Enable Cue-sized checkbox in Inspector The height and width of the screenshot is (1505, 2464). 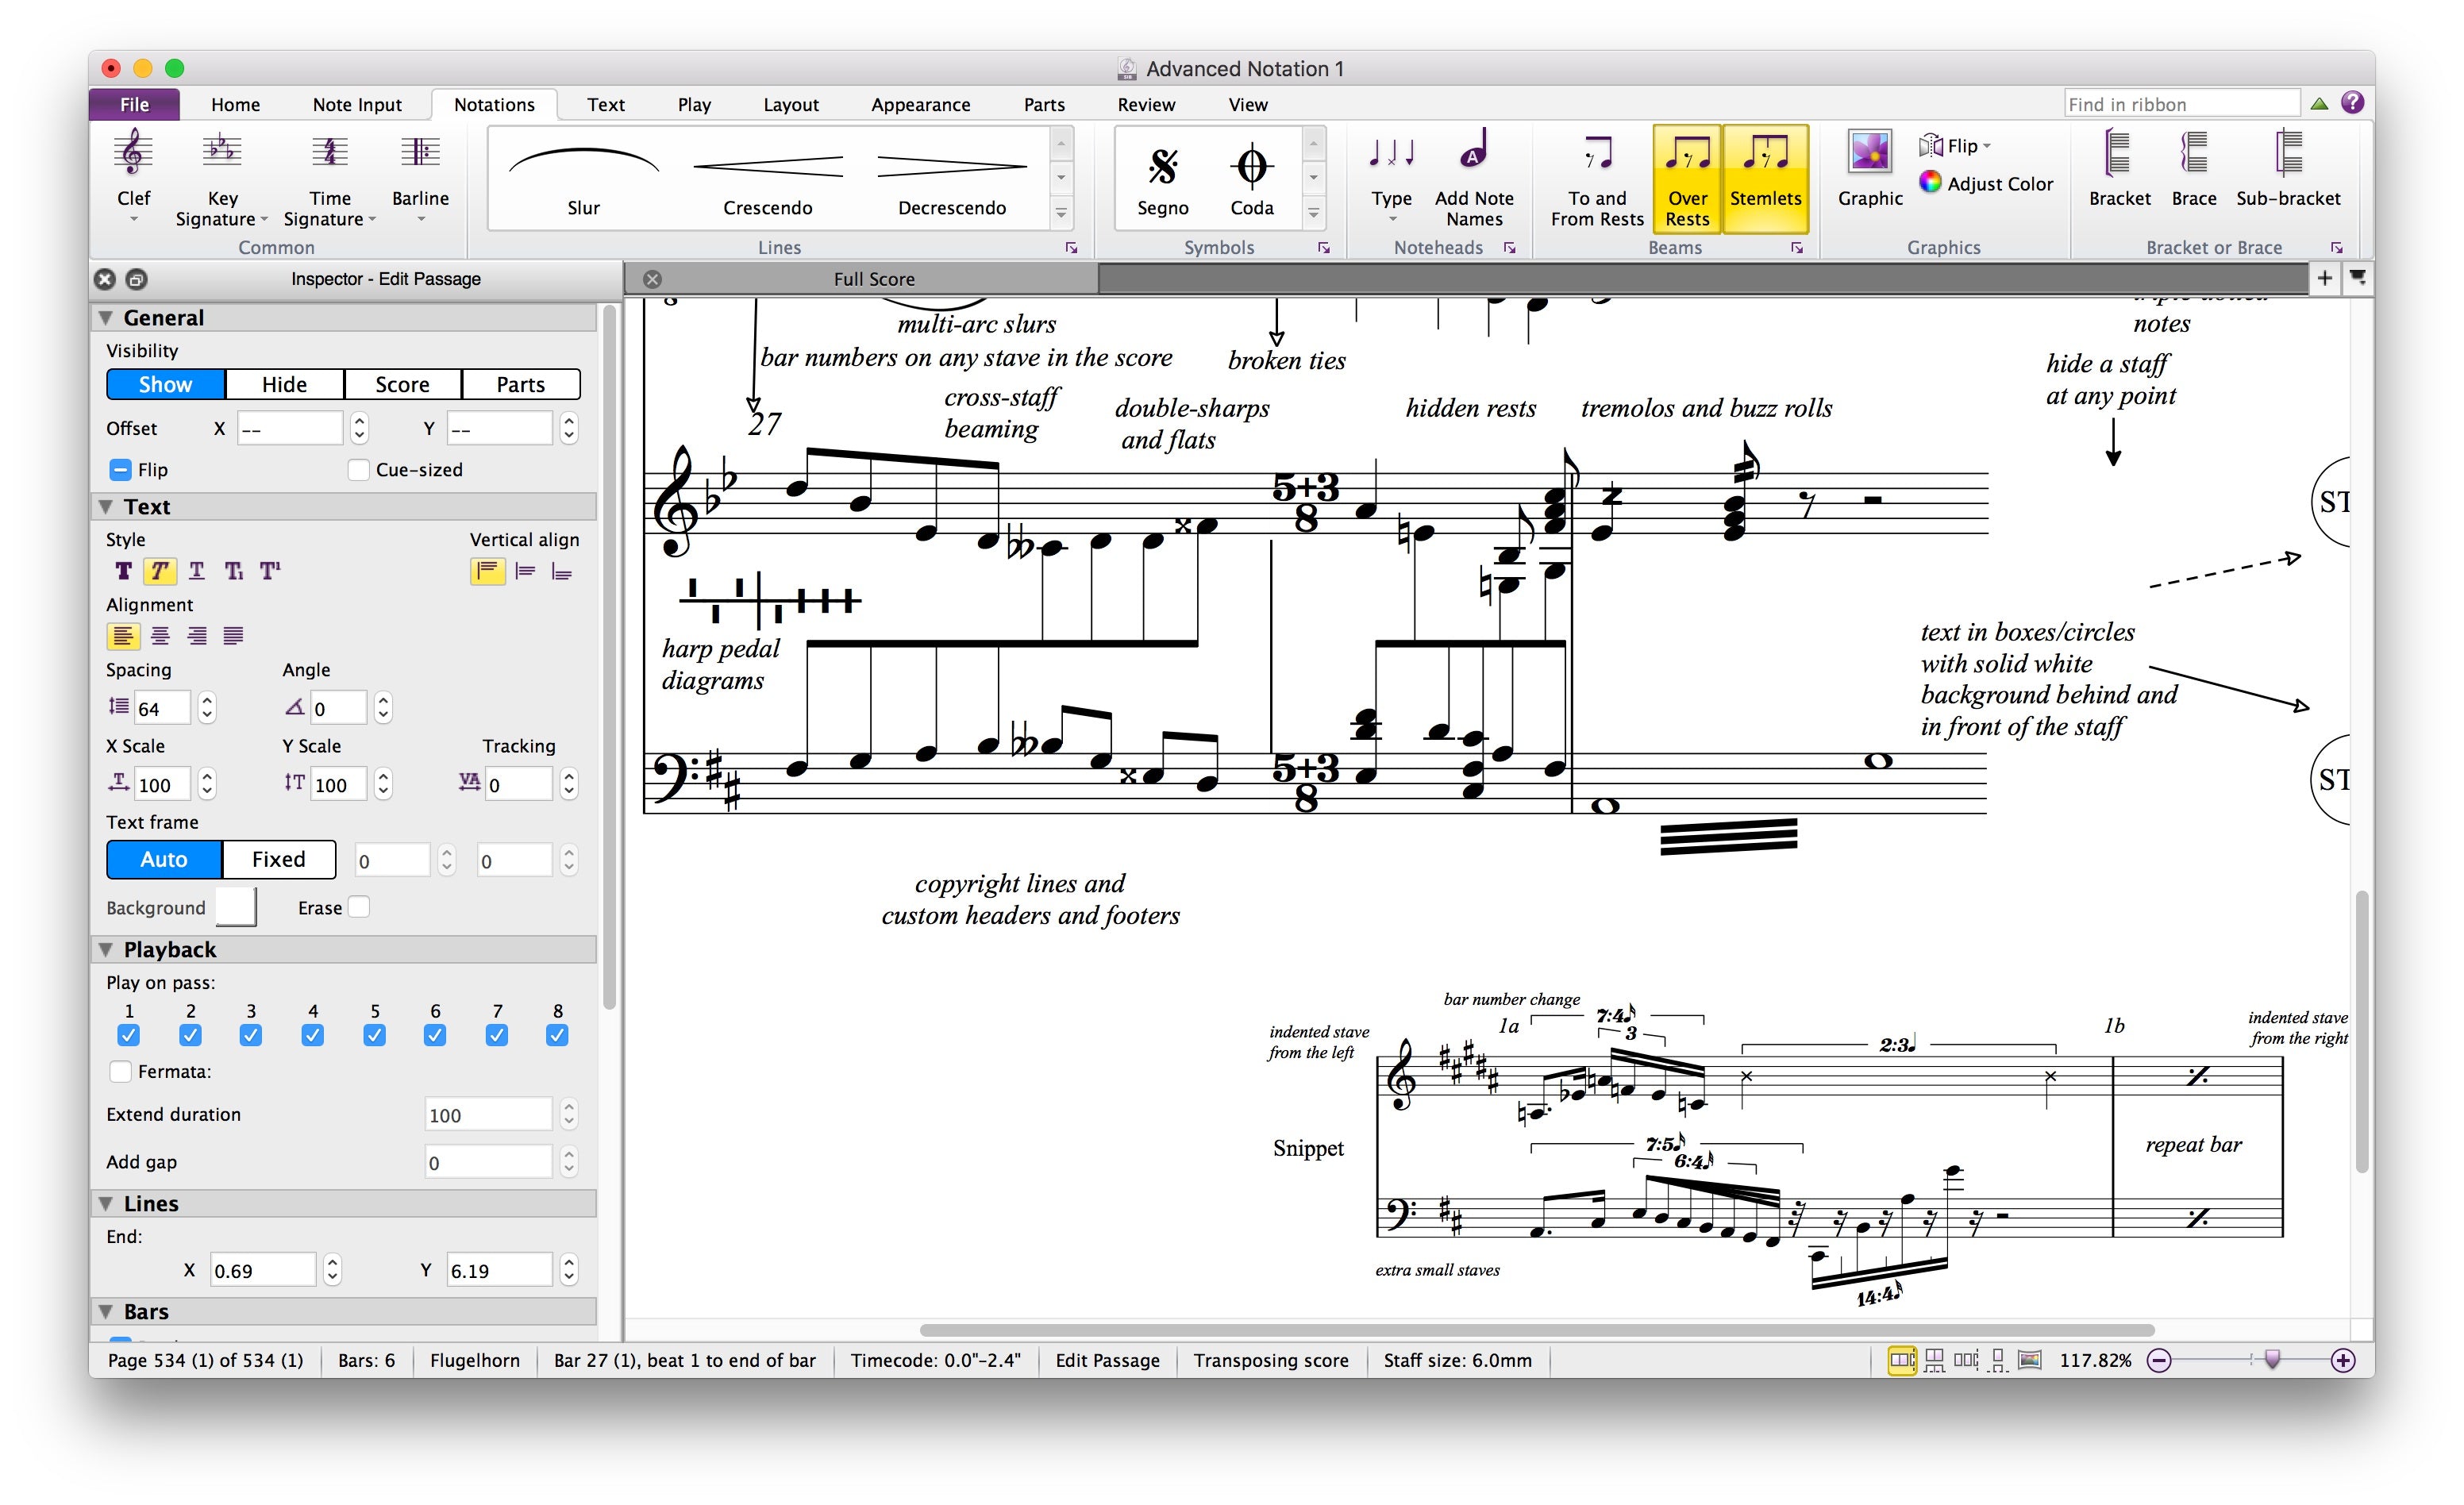coord(357,468)
